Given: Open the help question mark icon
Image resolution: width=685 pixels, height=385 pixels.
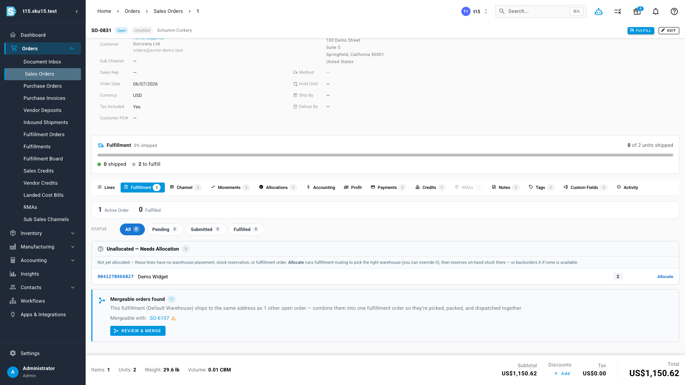Looking at the screenshot, I should (674, 11).
